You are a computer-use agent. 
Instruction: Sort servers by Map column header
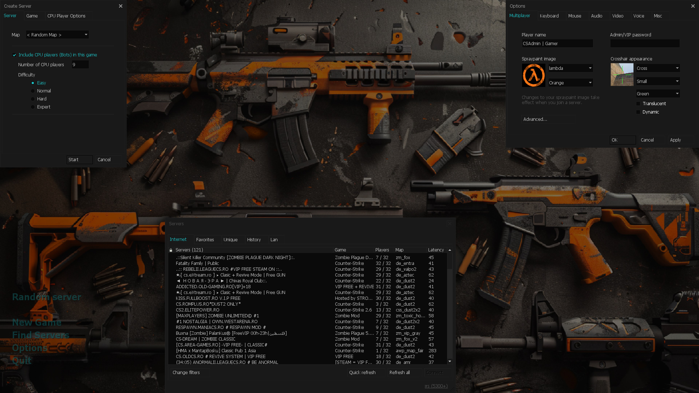point(410,250)
